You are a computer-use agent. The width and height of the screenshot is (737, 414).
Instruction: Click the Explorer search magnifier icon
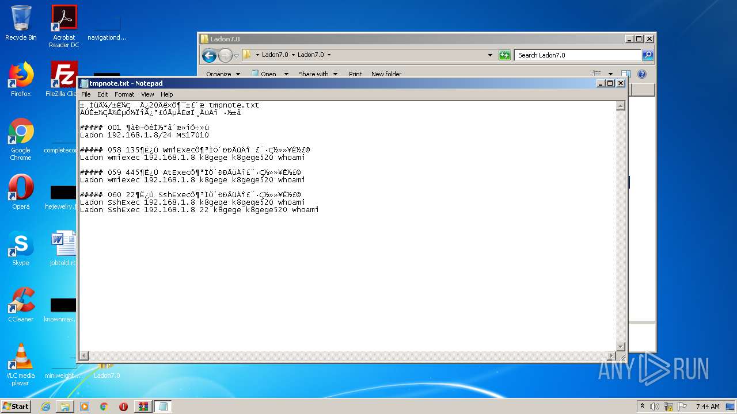click(648, 55)
